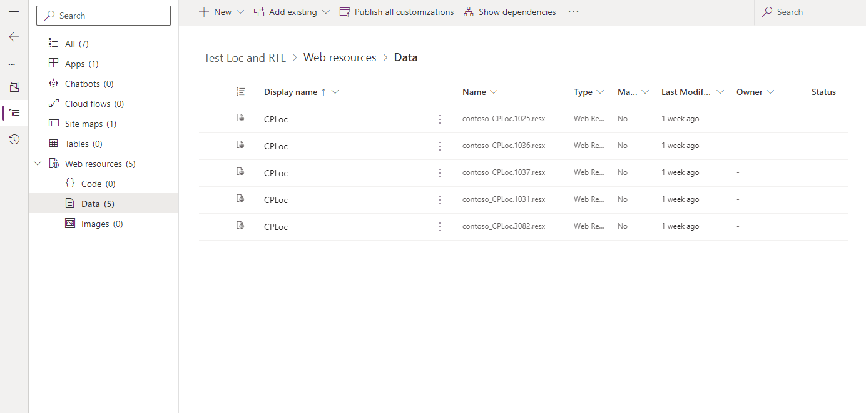Open the Display name column sort dropdown
The height and width of the screenshot is (413, 866).
(x=335, y=91)
